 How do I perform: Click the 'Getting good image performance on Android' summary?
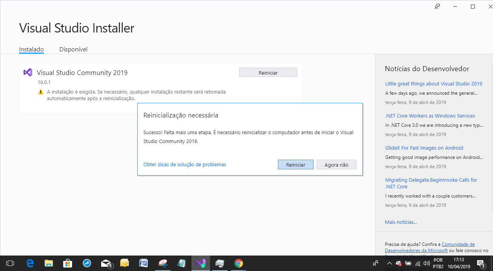click(x=434, y=157)
